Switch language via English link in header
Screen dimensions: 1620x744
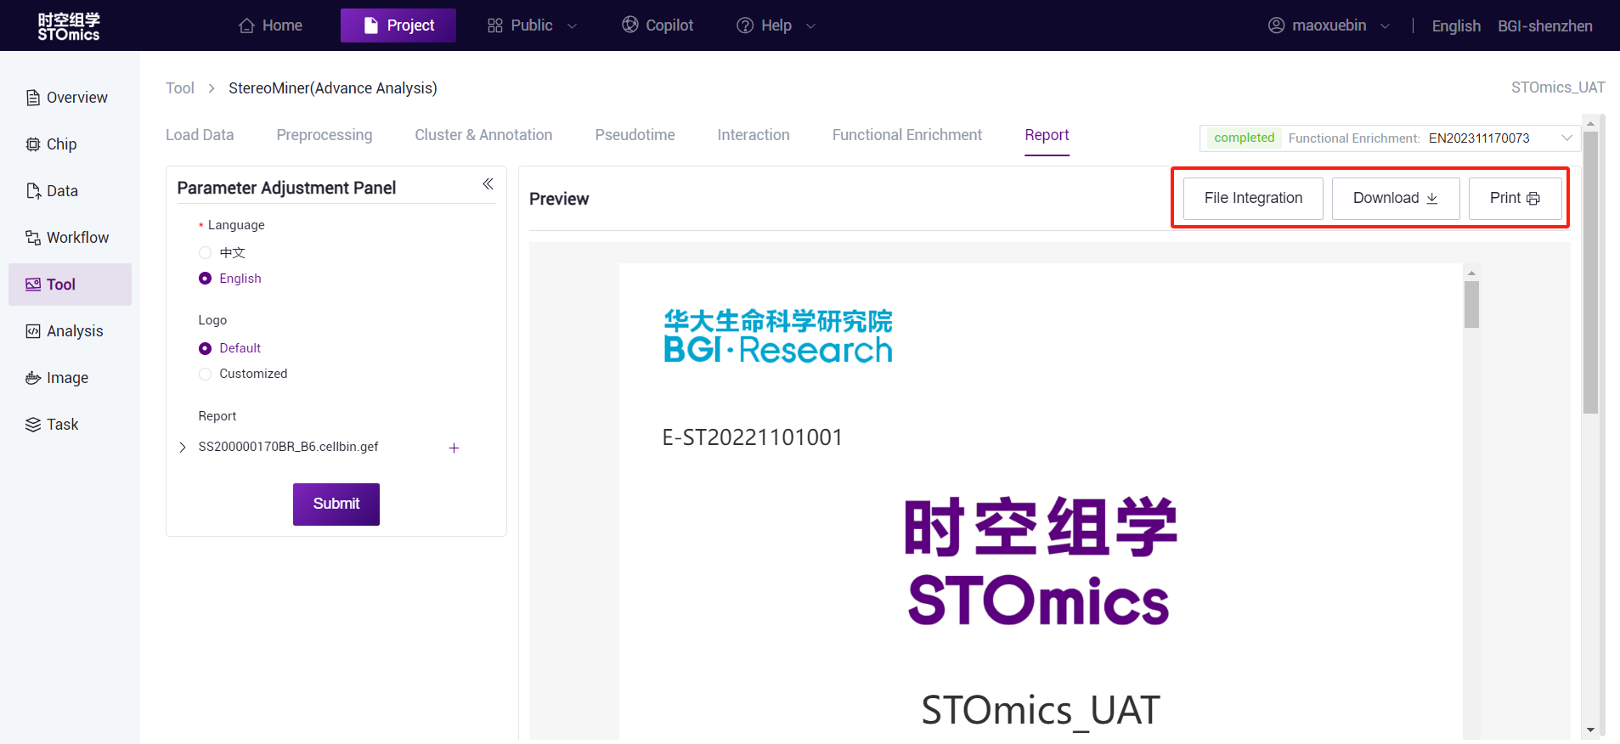[x=1456, y=26]
